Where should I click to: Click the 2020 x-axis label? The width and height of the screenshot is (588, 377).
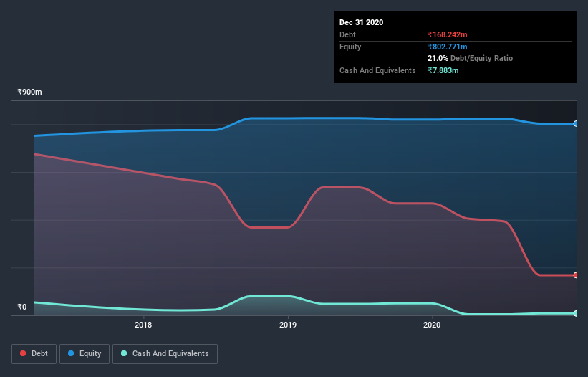pos(432,325)
